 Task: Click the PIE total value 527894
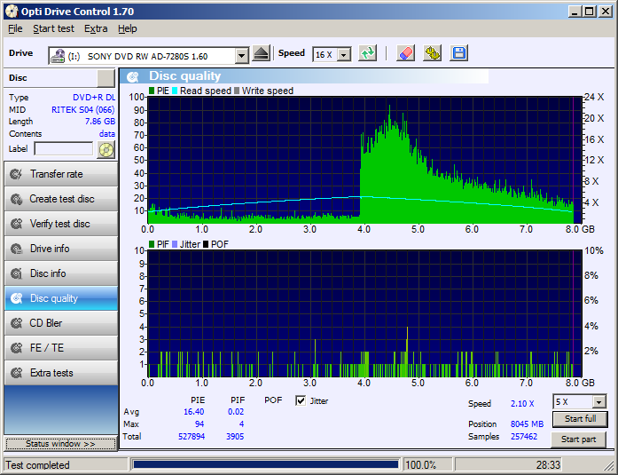point(192,436)
